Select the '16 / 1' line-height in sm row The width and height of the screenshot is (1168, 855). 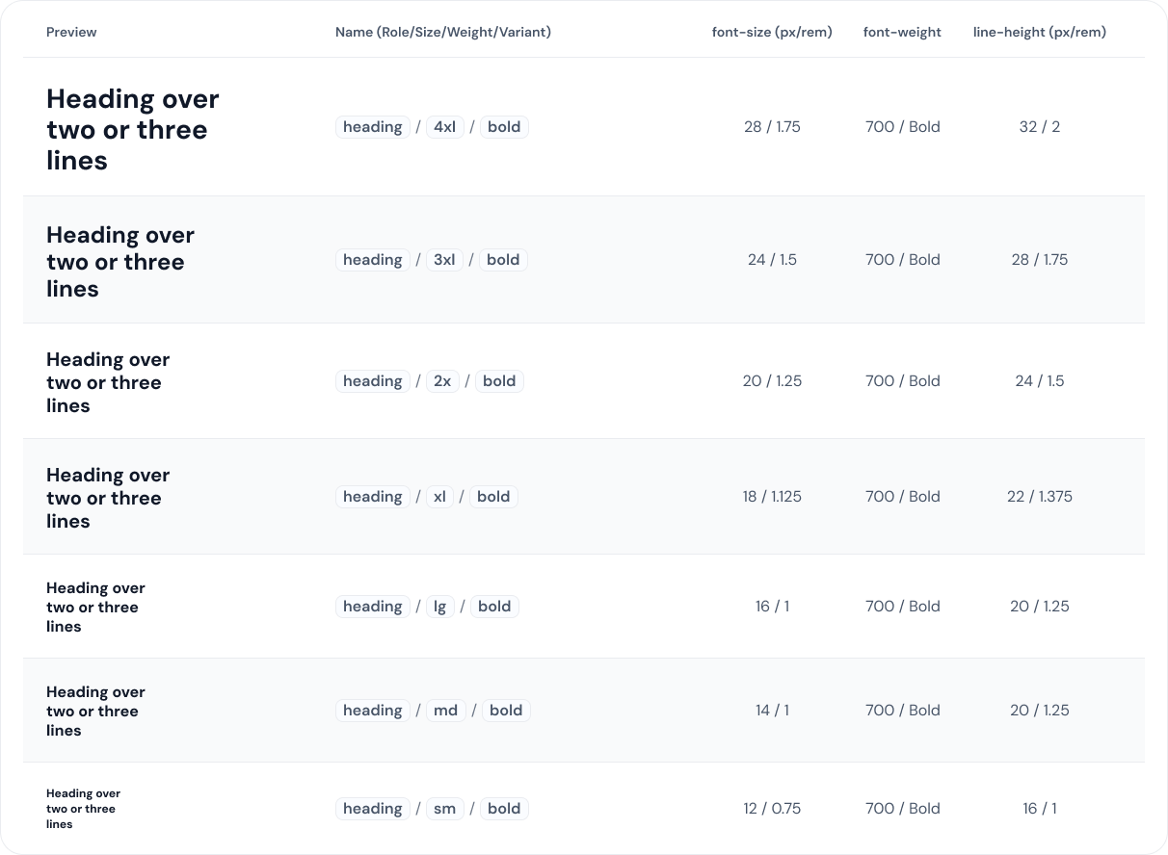pyautogui.click(x=1040, y=808)
